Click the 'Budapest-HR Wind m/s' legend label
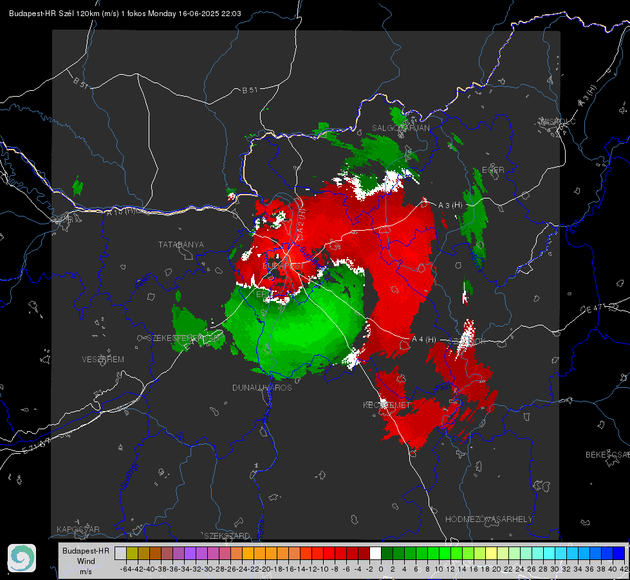Image resolution: width=630 pixels, height=580 pixels. [x=86, y=561]
